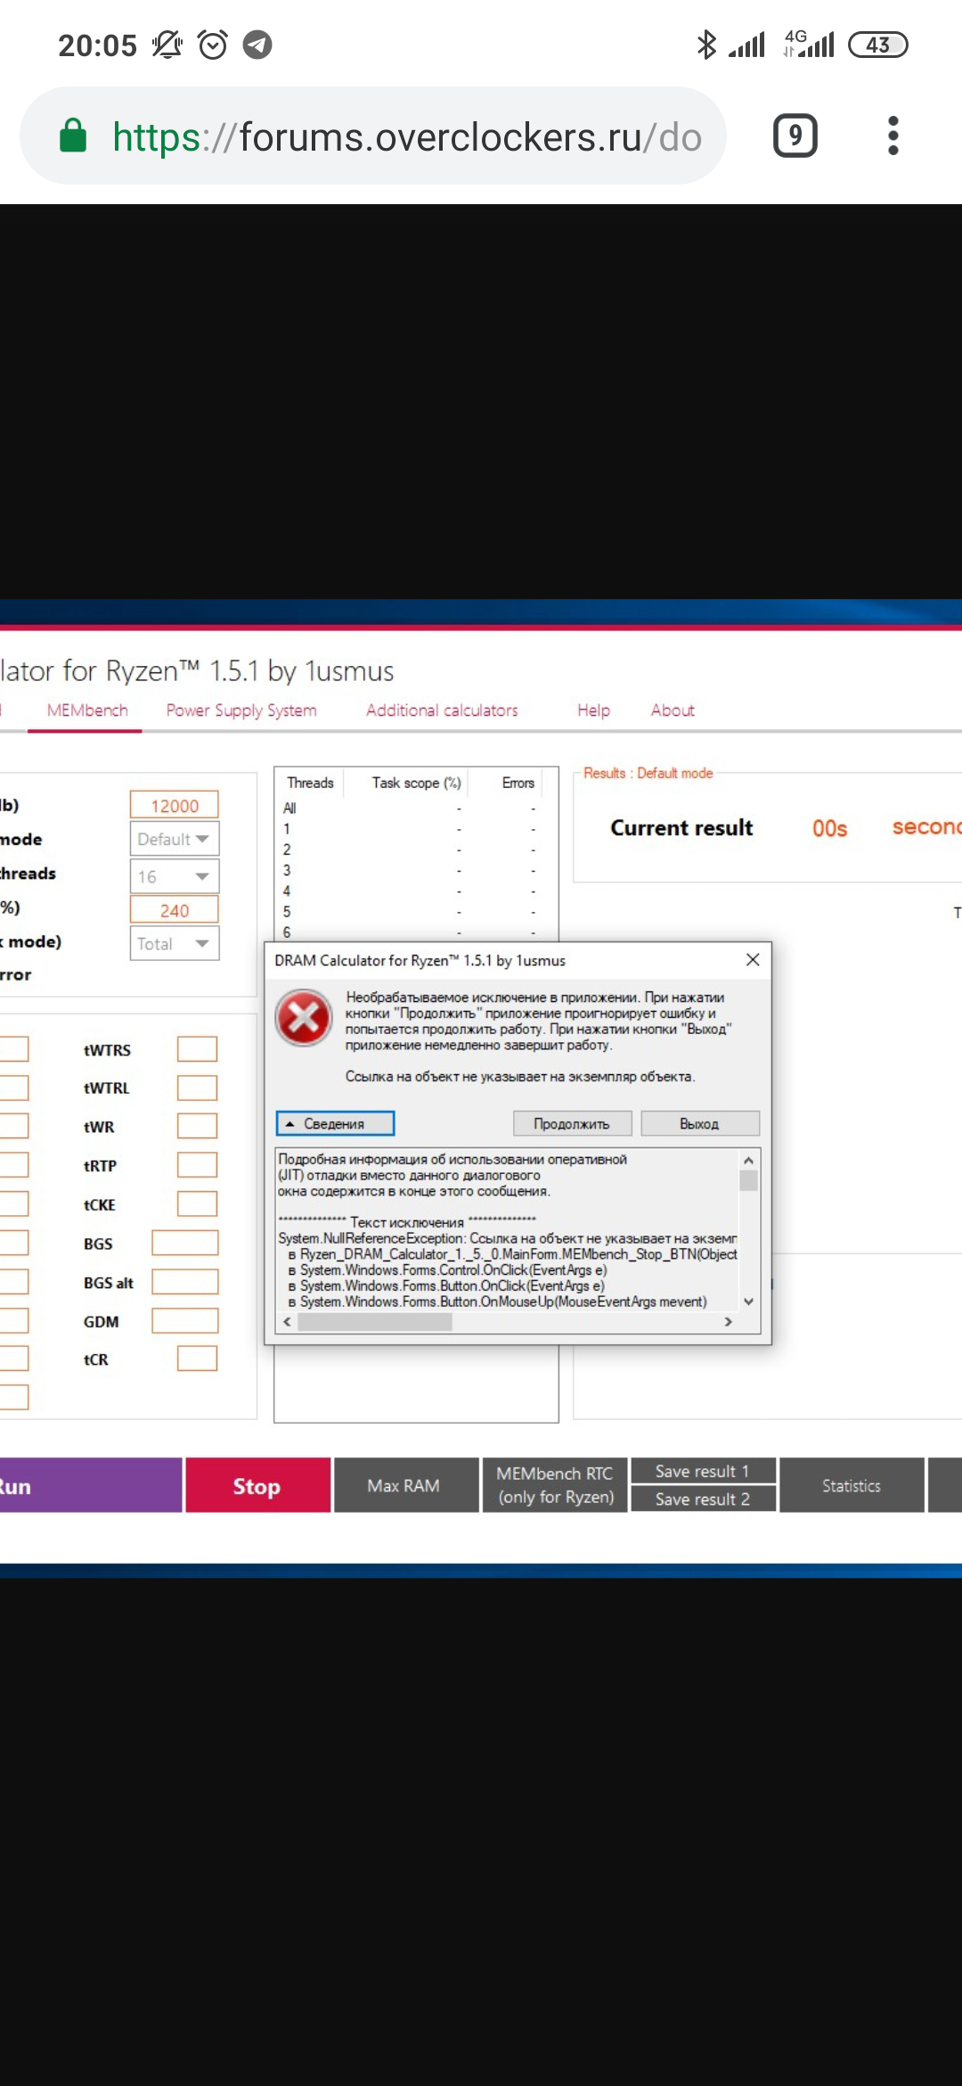
Task: Open the About tab
Action: click(673, 710)
